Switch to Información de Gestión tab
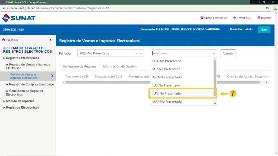The image size is (278, 156). pos(119,66)
